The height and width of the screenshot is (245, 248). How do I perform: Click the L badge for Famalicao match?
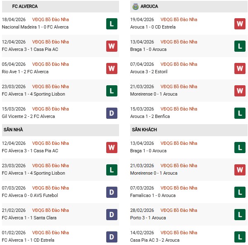tap(240, 192)
